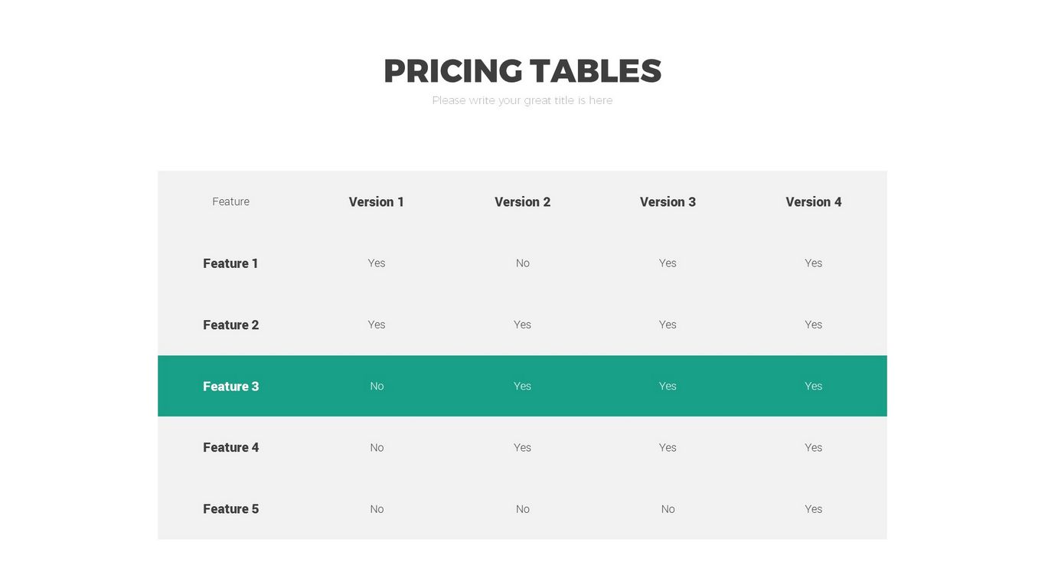Select the Version 1 column header
Screen dimensions: 1045x588
[376, 201]
